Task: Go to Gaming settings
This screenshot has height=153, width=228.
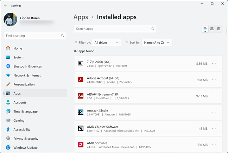Action: click(35, 120)
